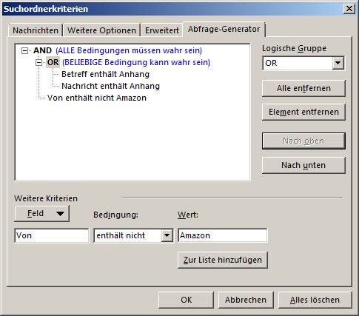359x316 pixels.
Task: Click Element entfernen button
Action: click(303, 112)
